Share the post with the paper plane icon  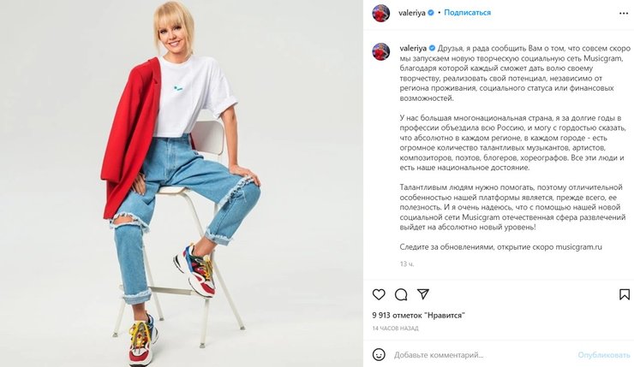423,294
